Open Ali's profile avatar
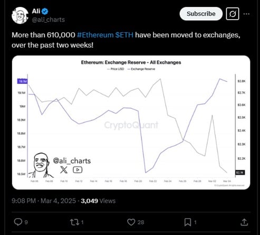Screen dimensions: 260x235 pos(20,15)
